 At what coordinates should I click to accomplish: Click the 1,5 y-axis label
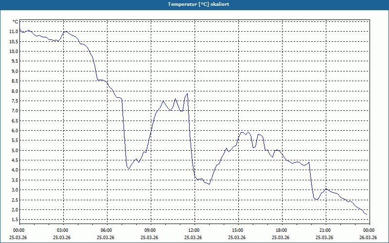[15, 220]
